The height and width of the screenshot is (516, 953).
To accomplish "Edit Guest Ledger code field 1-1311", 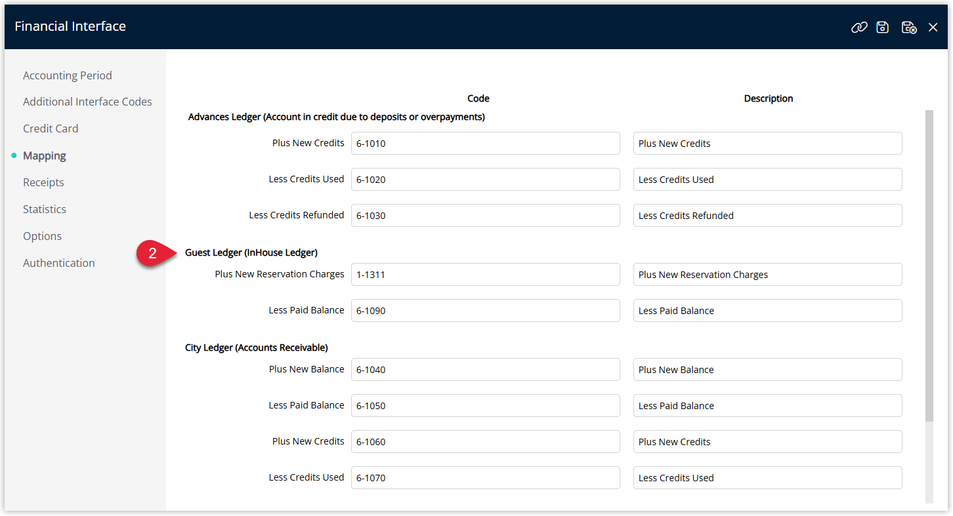I will click(486, 275).
